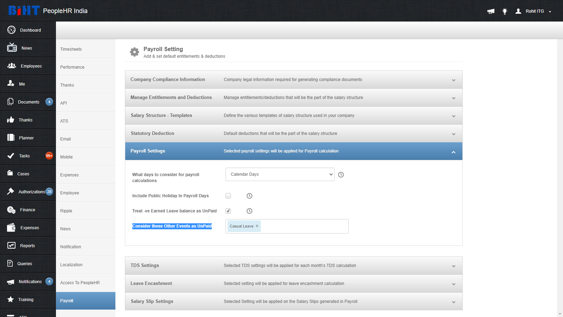Uncheck Treat -ve Earned Leave balance as UnPaid
Viewport: 563px width, 317px height.
228,211
